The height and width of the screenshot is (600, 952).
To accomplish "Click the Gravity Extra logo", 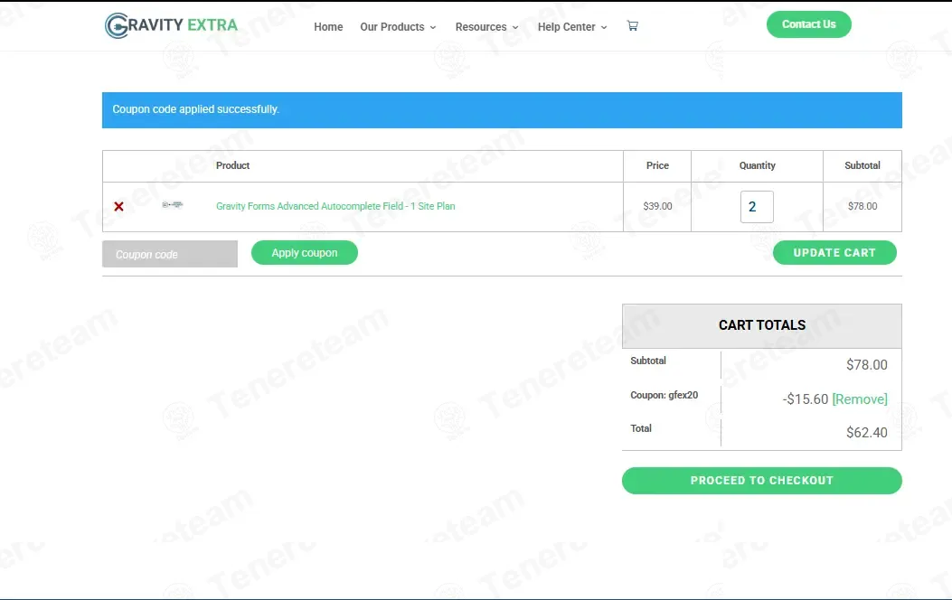I will coord(171,25).
